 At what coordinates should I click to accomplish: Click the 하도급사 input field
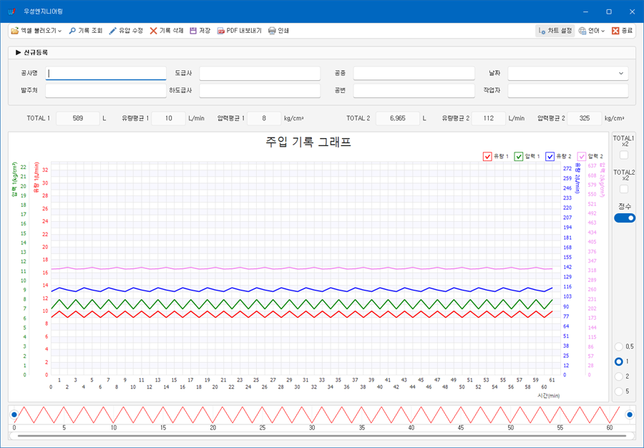260,91
